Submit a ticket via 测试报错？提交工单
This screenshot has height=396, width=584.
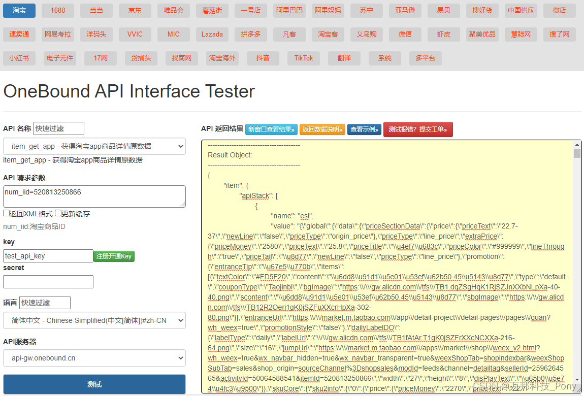point(418,129)
